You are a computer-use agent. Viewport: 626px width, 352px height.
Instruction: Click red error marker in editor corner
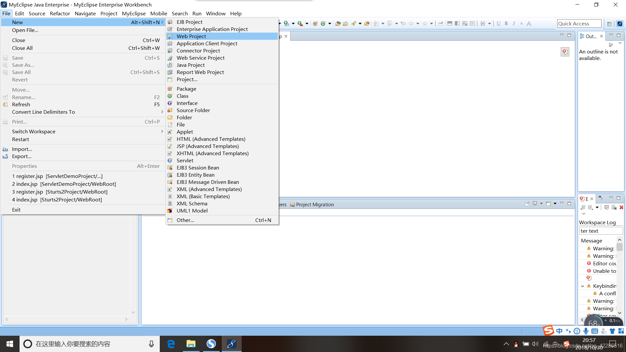tap(565, 51)
